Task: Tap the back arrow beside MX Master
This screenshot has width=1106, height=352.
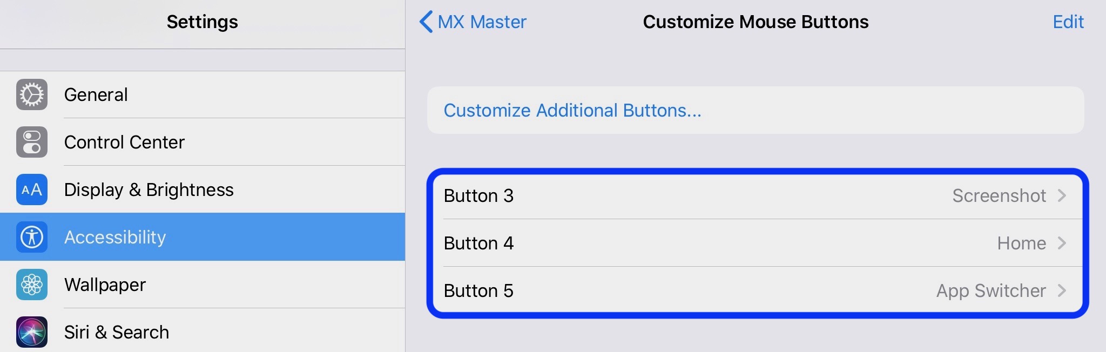Action: point(426,22)
